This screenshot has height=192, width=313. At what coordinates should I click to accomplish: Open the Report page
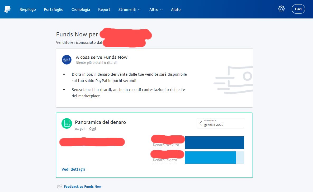point(104,9)
